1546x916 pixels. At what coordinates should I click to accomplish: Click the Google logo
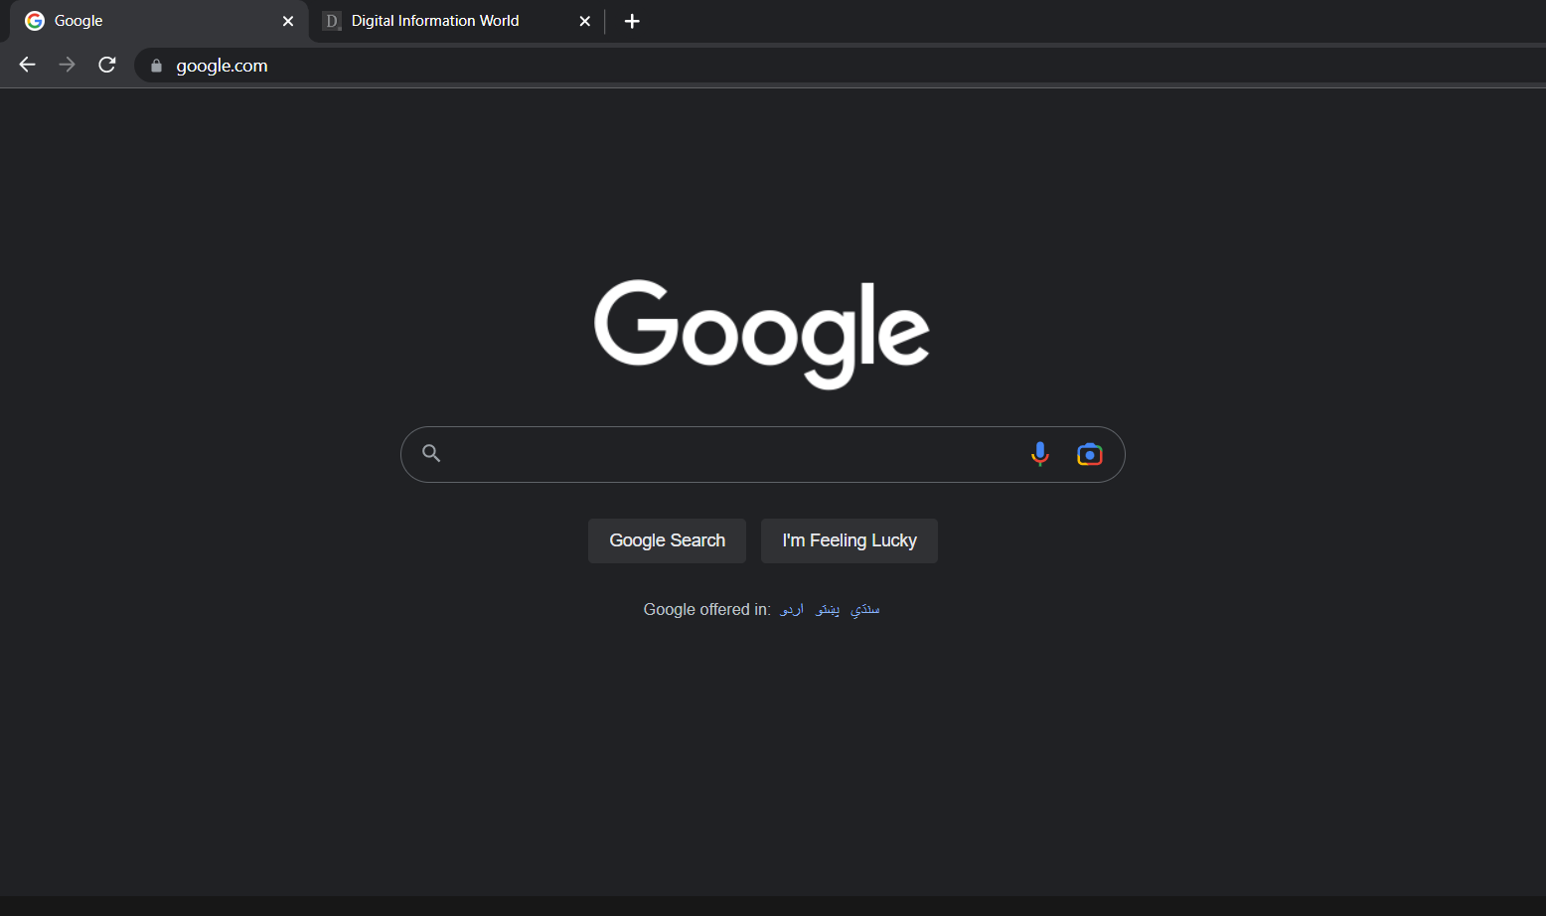point(762,334)
